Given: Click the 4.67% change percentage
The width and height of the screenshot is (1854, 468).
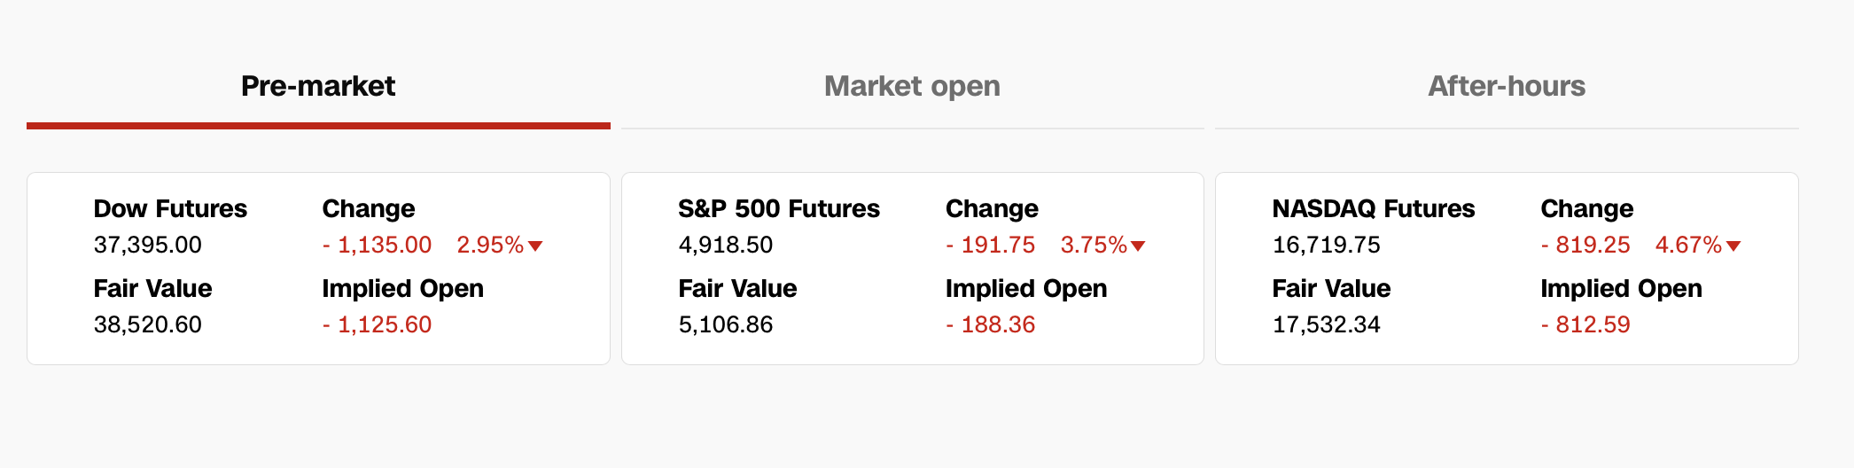Looking at the screenshot, I should [1687, 245].
